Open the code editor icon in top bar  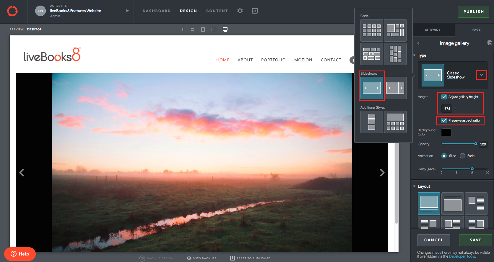[x=255, y=11]
